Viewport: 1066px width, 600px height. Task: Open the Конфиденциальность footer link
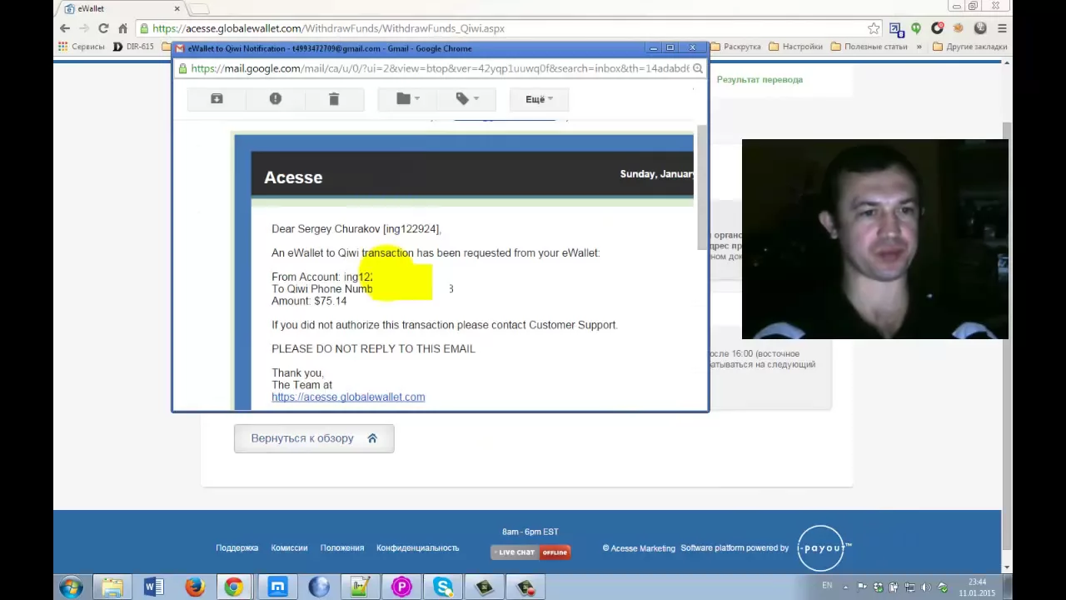(x=418, y=548)
